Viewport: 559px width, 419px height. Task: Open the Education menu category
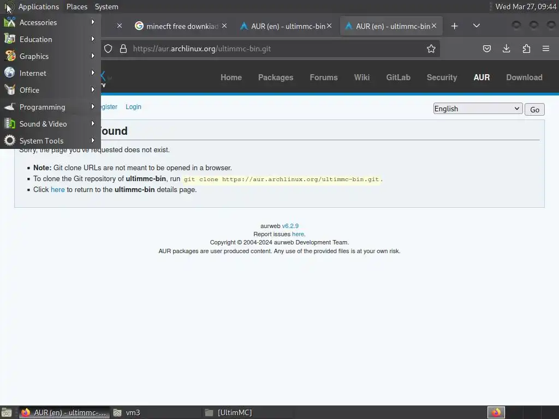50,39
